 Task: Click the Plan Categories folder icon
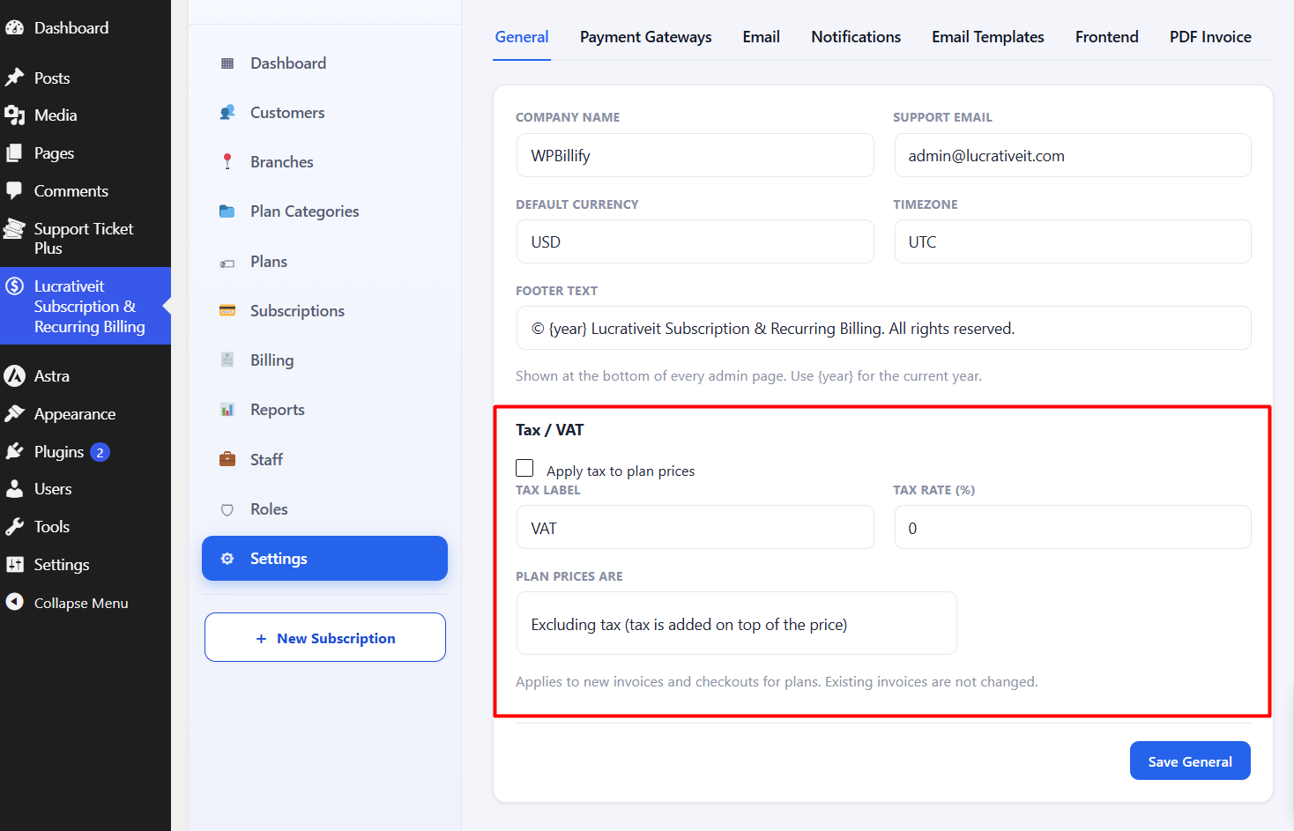click(227, 211)
